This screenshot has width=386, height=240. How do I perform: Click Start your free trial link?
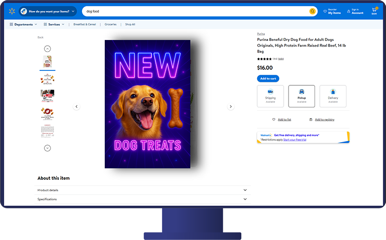295,140
